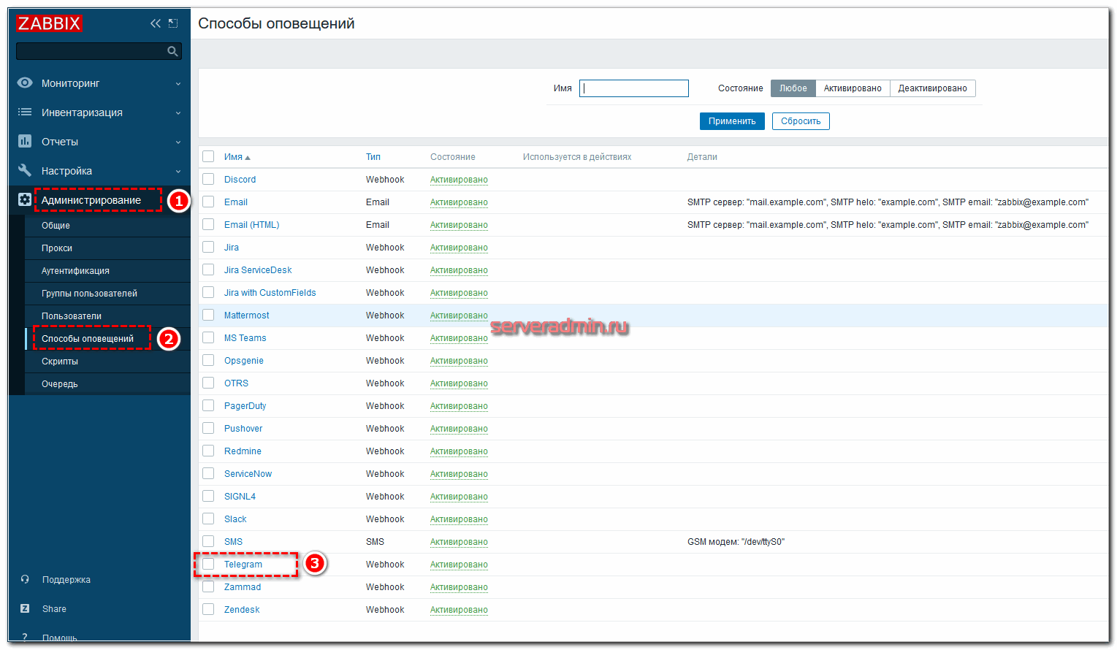Check the select-all checkbox in table header

208,157
